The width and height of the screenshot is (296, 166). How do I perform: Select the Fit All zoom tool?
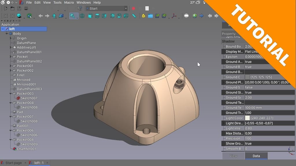coord(73,16)
